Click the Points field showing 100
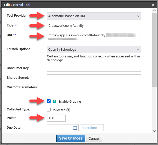This screenshot has height=145, width=158. point(56,118)
